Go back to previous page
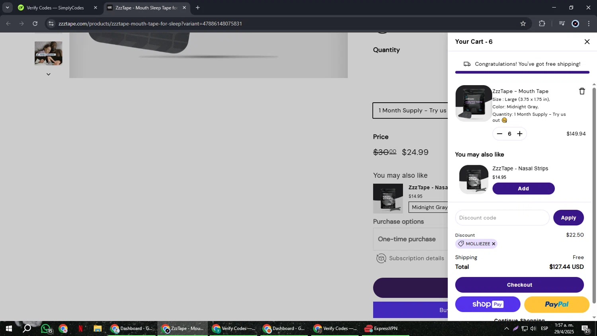The width and height of the screenshot is (597, 336). (8, 23)
